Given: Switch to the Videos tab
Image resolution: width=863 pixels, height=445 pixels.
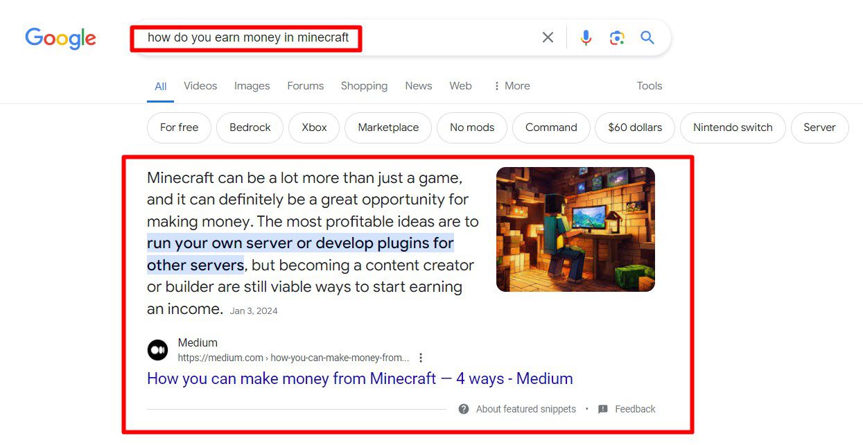Looking at the screenshot, I should [200, 86].
